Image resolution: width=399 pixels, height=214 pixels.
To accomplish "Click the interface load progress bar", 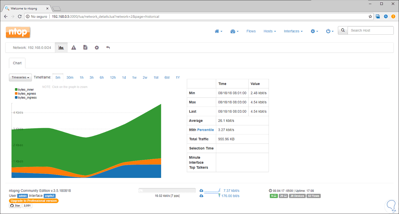I will click(x=167, y=190).
